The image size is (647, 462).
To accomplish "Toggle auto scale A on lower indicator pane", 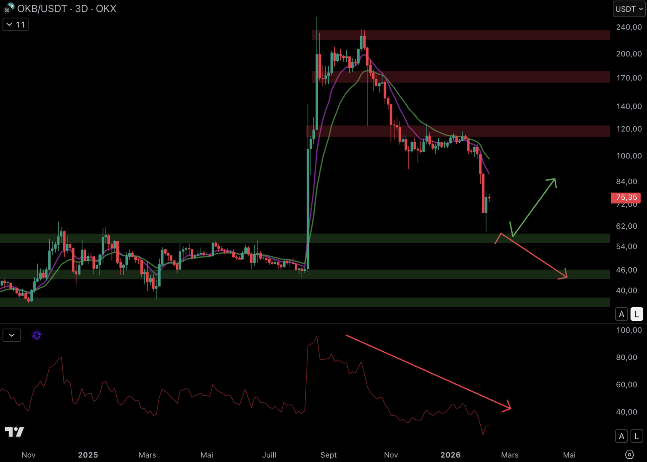I will click(621, 436).
